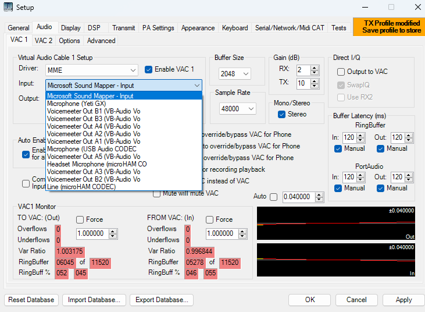The width and height of the screenshot is (425, 312).
Task: Select the VAC 2 sub-tab
Action: coord(44,41)
